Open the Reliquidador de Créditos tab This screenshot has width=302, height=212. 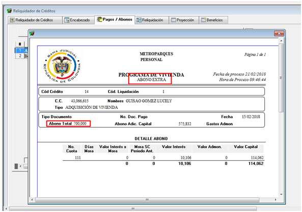(35, 20)
